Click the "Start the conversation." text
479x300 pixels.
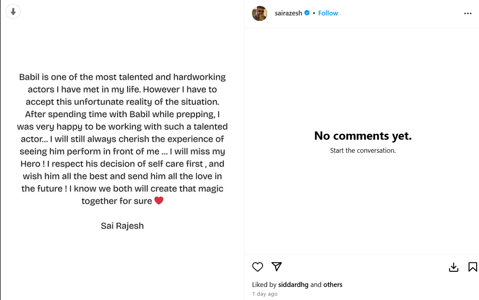click(x=363, y=150)
